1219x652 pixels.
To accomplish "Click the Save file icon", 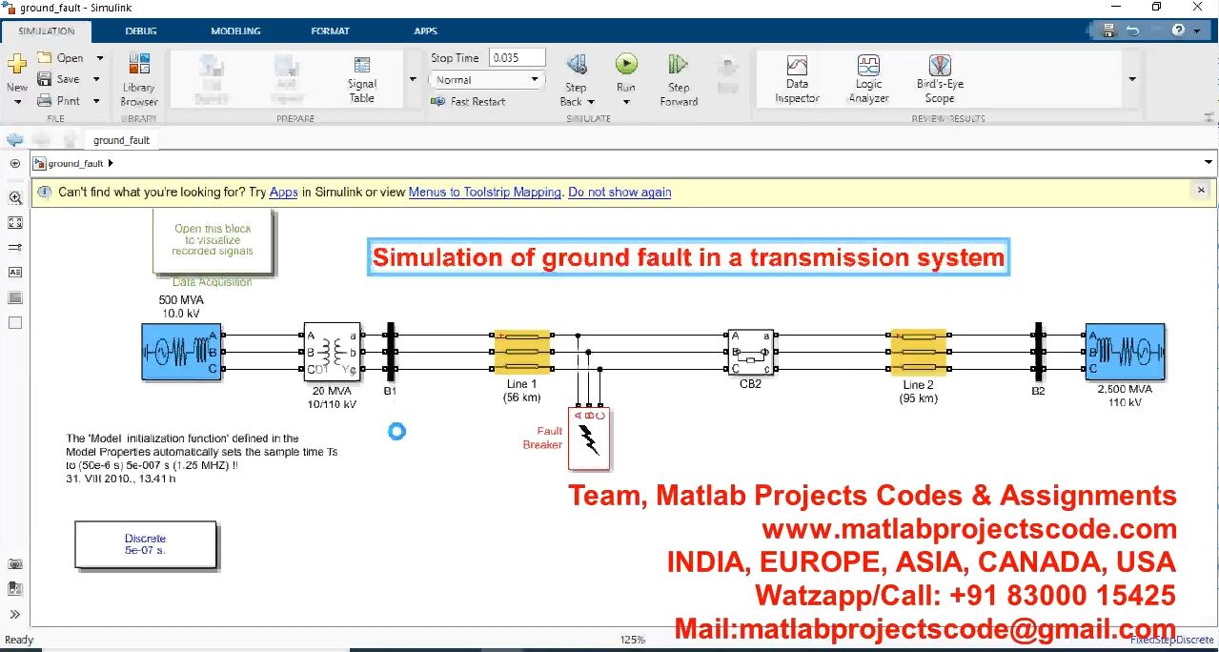I will point(45,79).
